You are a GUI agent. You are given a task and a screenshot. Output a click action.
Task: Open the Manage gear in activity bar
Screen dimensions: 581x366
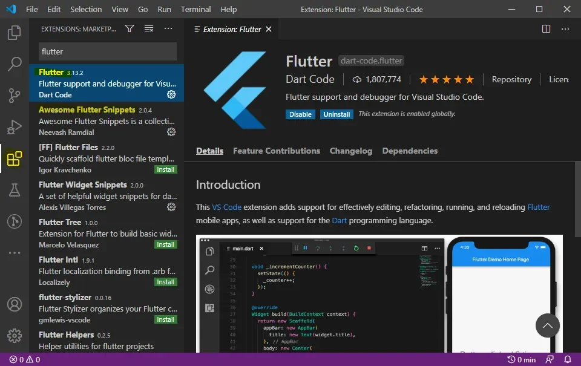(15, 336)
